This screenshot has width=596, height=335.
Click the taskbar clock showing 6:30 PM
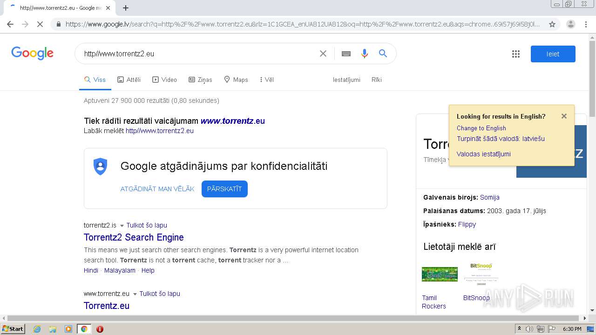pyautogui.click(x=572, y=329)
